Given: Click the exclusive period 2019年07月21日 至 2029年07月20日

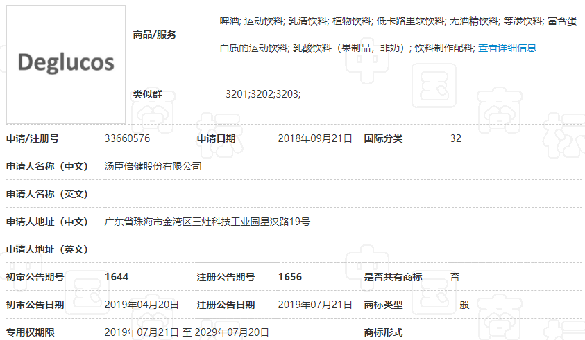Looking at the screenshot, I should 187,332.
